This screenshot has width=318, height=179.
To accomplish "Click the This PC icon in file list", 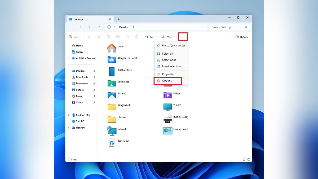I will pos(167,107).
